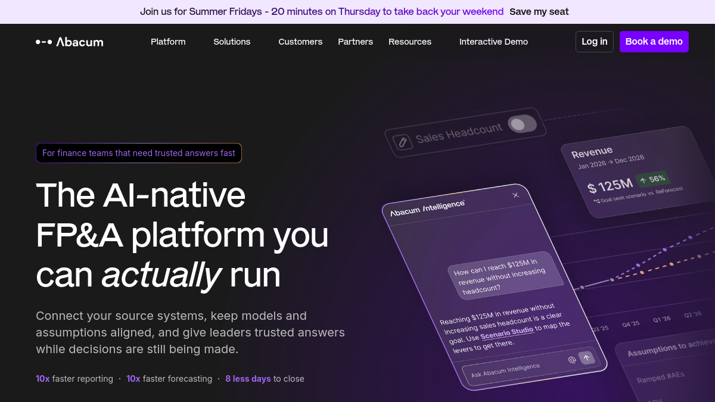Click the 'How can I reach $125M' chat bubble
This screenshot has width=715, height=402.
505,275
